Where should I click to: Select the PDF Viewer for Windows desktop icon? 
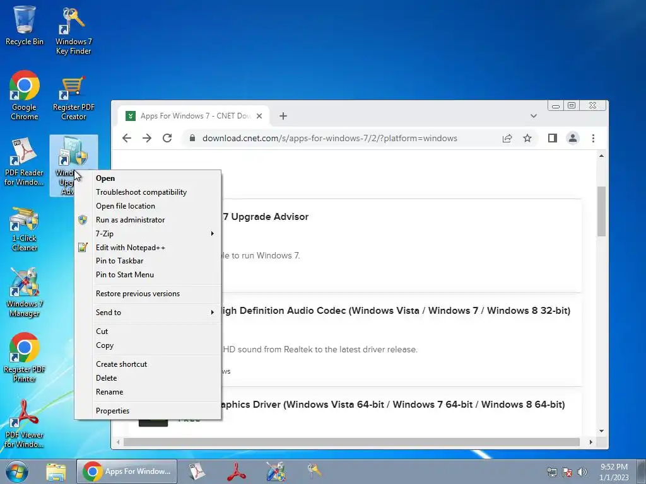(x=24, y=424)
